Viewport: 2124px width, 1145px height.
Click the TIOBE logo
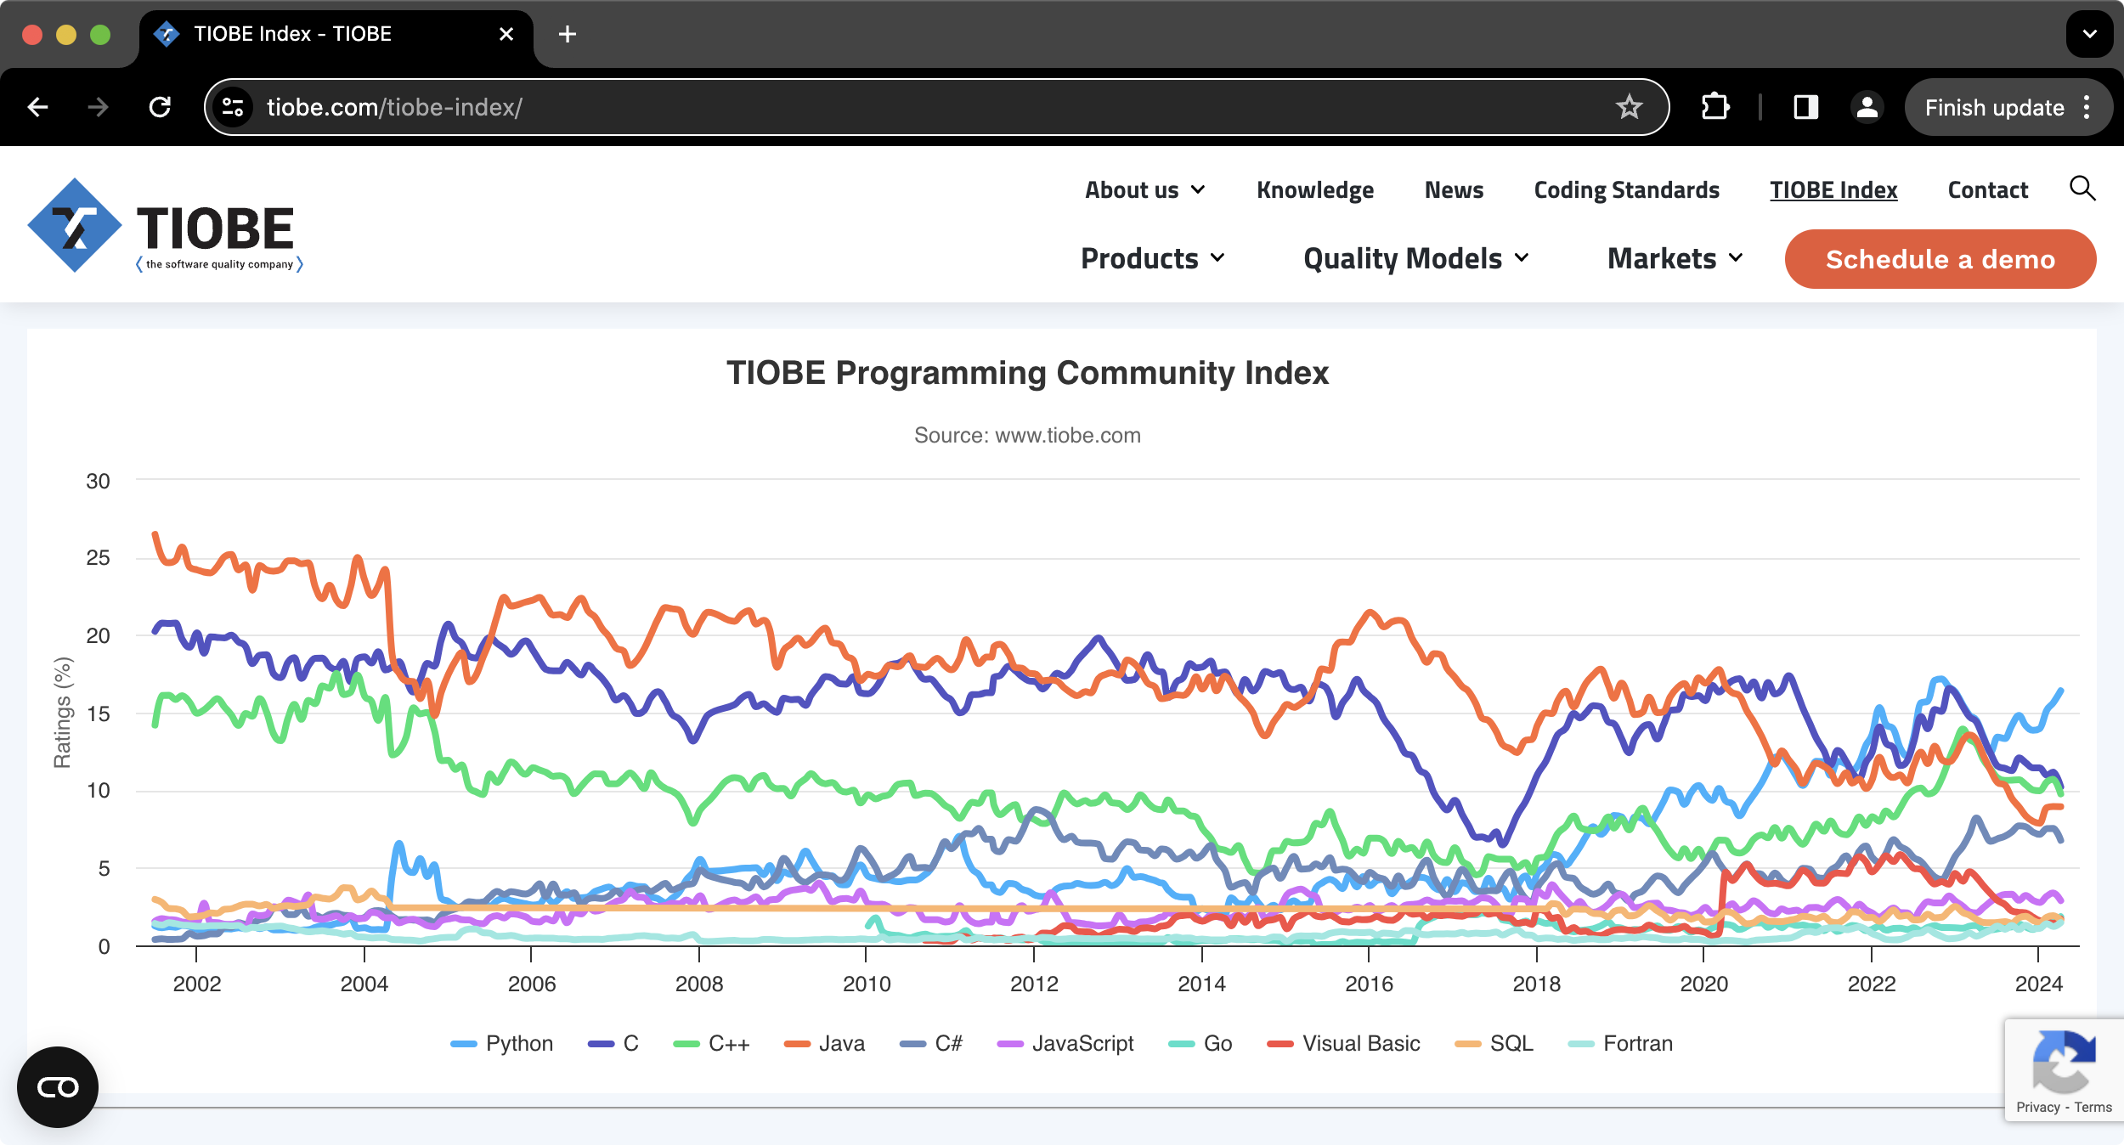pos(165,226)
